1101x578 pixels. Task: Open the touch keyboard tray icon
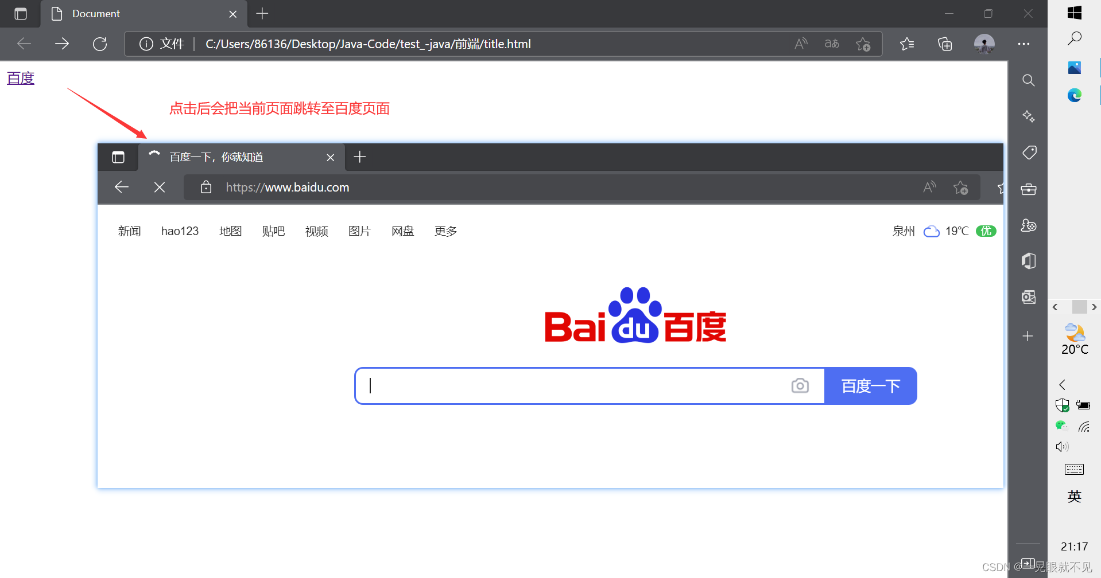pos(1074,470)
